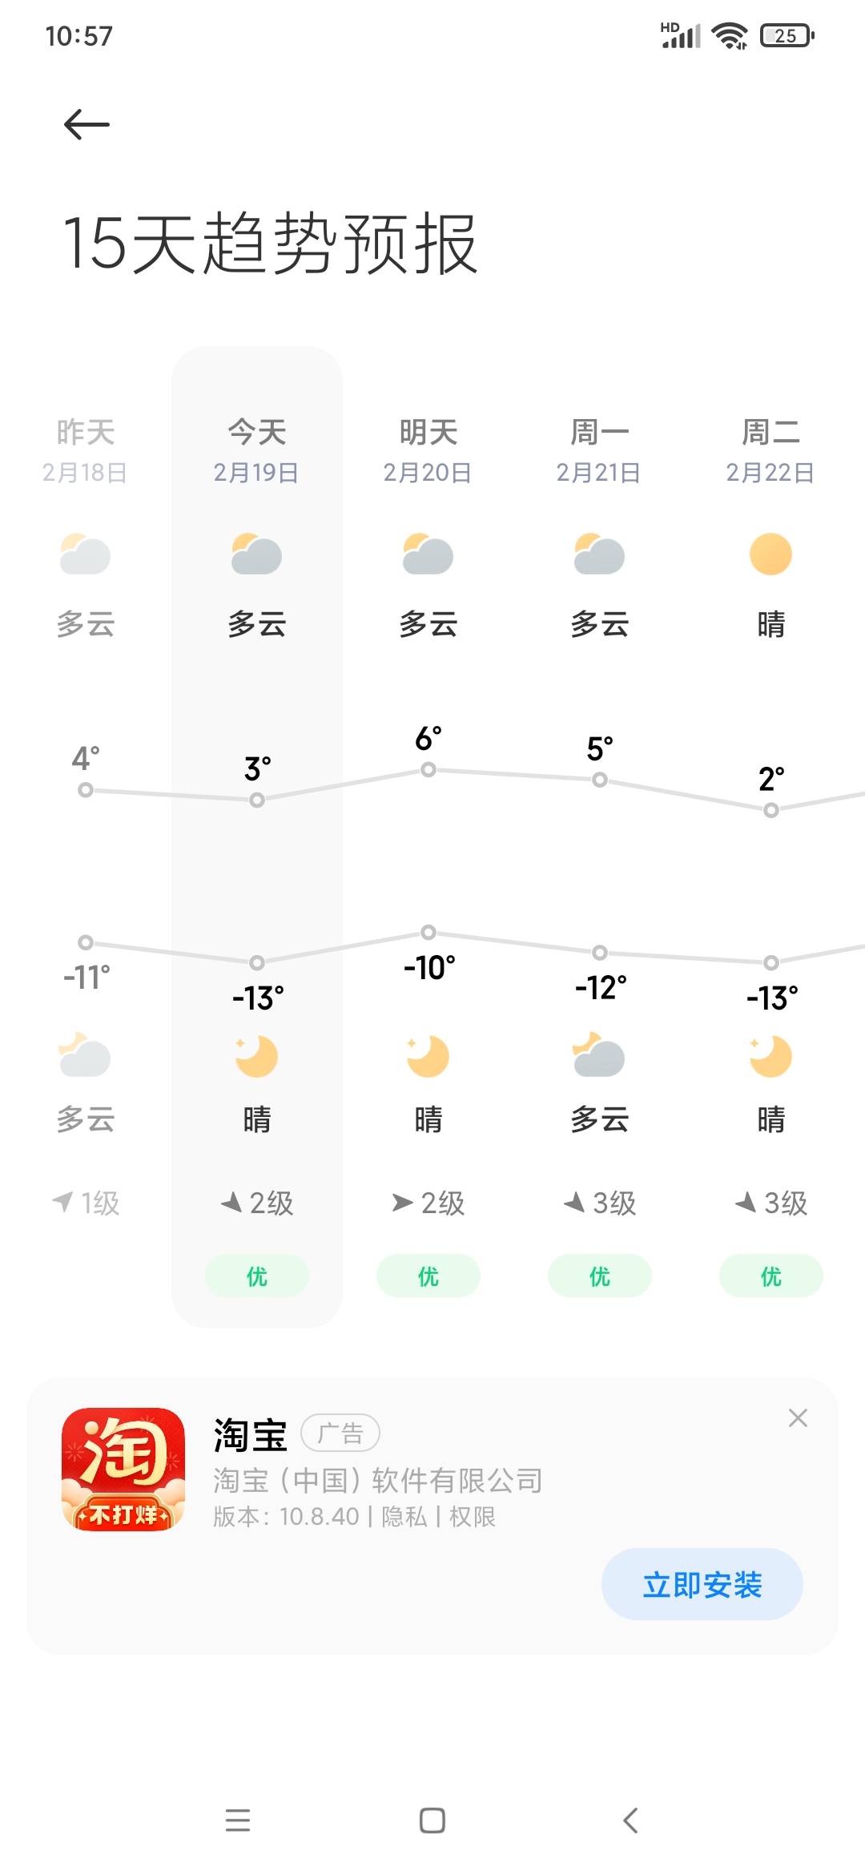Open the 隐私 privacy link
Screen dimensions: 865x1875
click(x=404, y=1517)
